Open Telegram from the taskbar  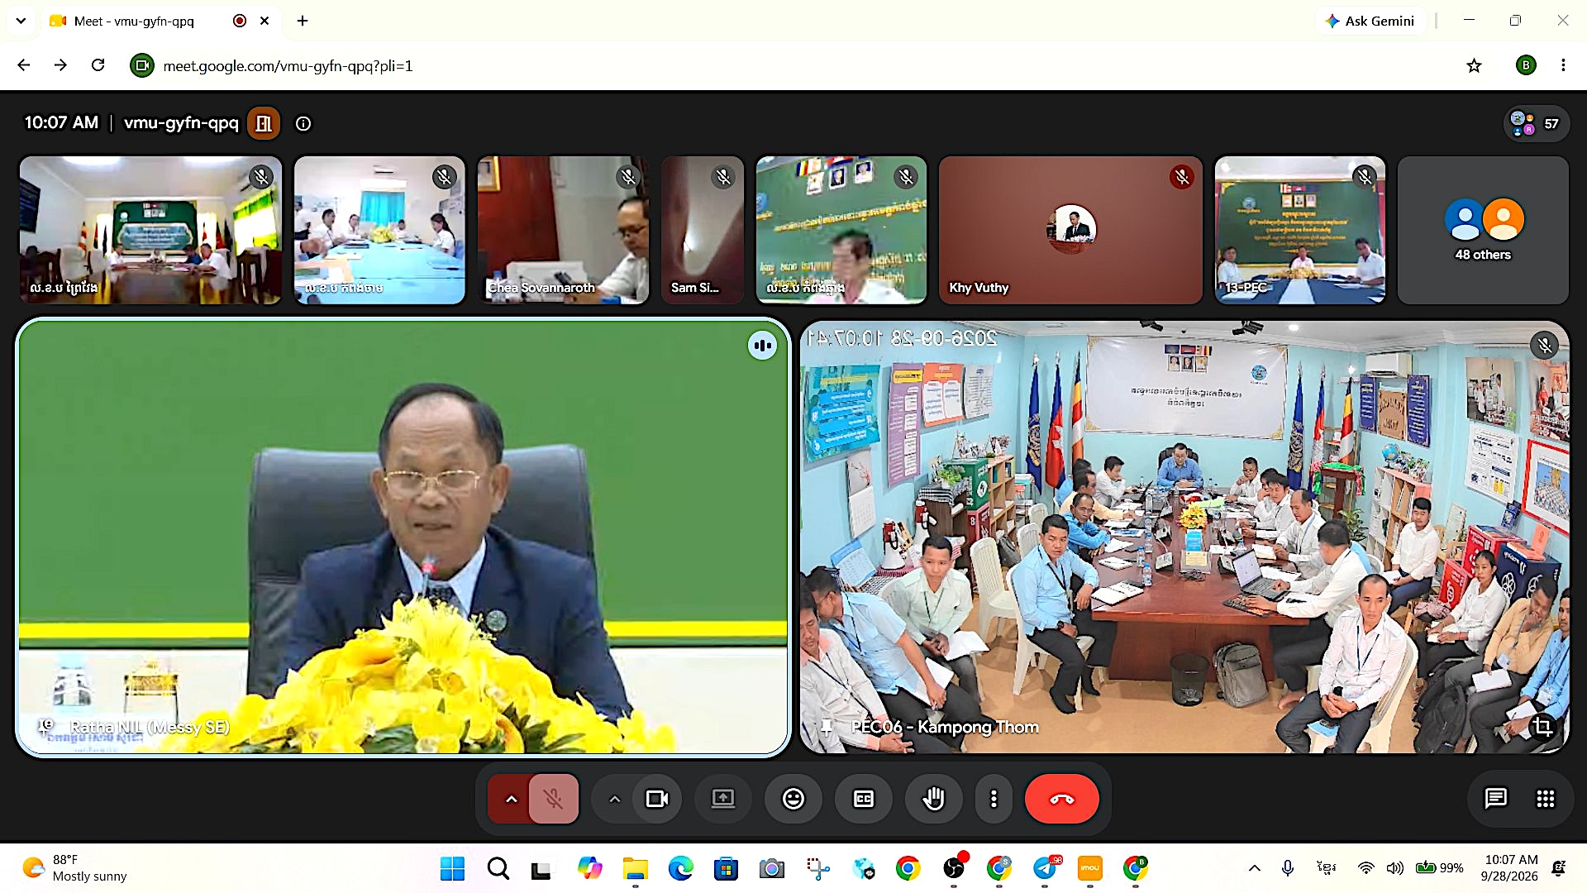[1045, 868]
